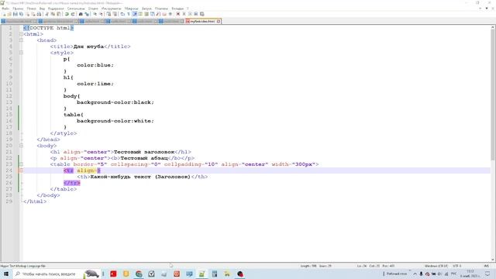Click on 'color:lime;' in the code
The height and width of the screenshot is (279, 496).
pyautogui.click(x=95, y=84)
